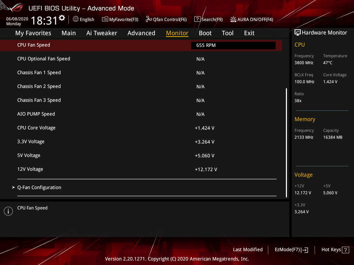Click Hardware Monitor panel title
The width and height of the screenshot is (354, 265).
pos(324,33)
